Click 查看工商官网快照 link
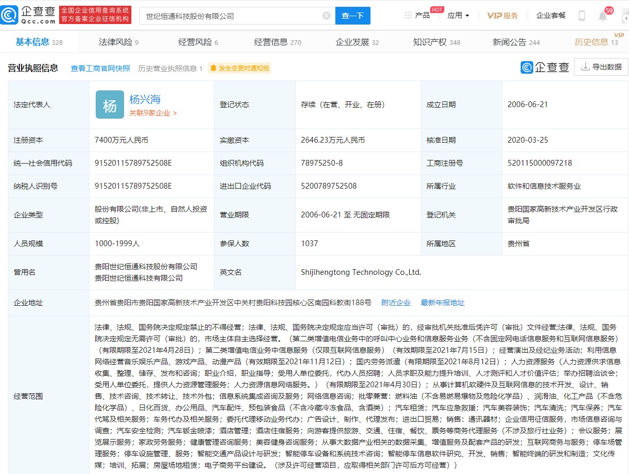Screen dimensions: 629x474 pos(100,68)
